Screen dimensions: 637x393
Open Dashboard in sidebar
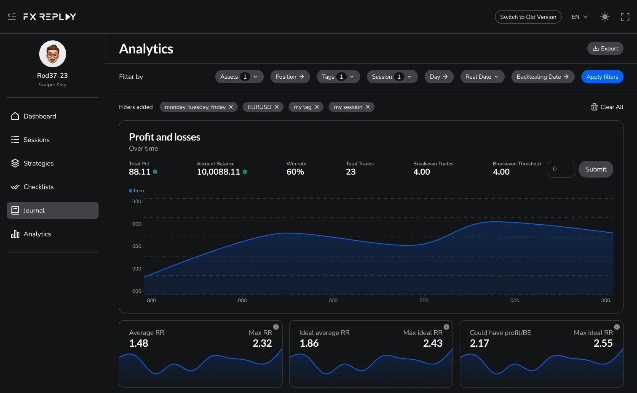pos(53,116)
